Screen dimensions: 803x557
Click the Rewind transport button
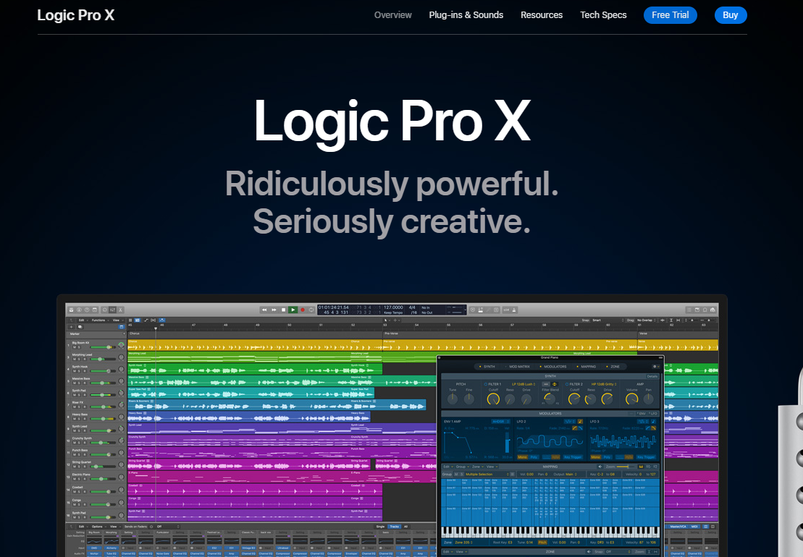(264, 310)
